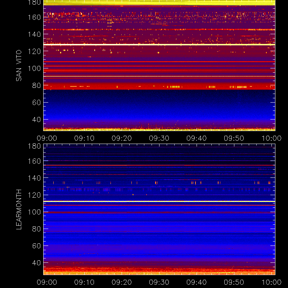This screenshot has width=288, height=288.
Task: Click 09:30 time label under Learmonth plot
Action: tap(159, 282)
